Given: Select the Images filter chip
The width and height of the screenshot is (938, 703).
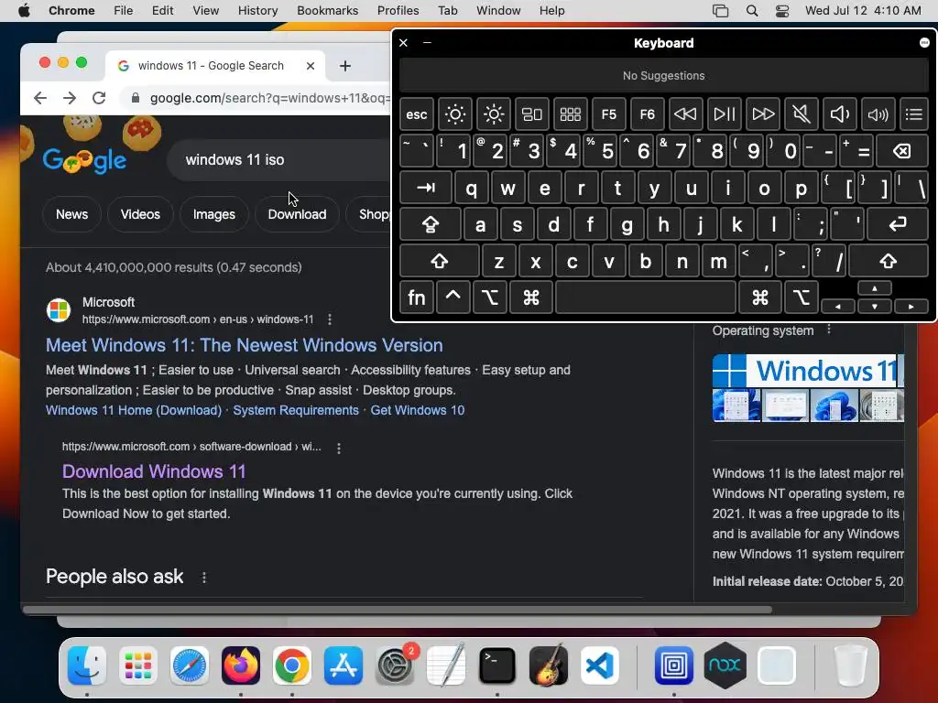Looking at the screenshot, I should click(x=214, y=214).
